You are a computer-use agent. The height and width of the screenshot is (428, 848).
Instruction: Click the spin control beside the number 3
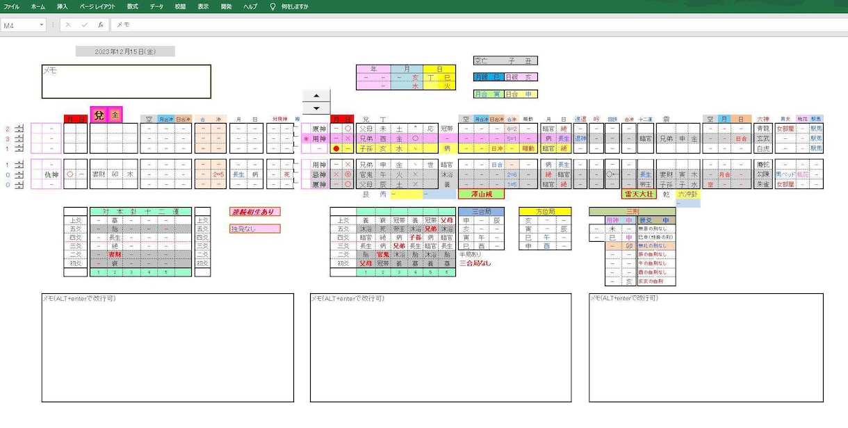click(19, 138)
